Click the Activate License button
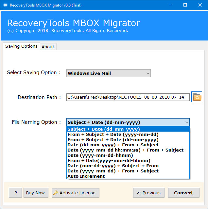Viewport: 208px width, 209px height. pos(76,193)
